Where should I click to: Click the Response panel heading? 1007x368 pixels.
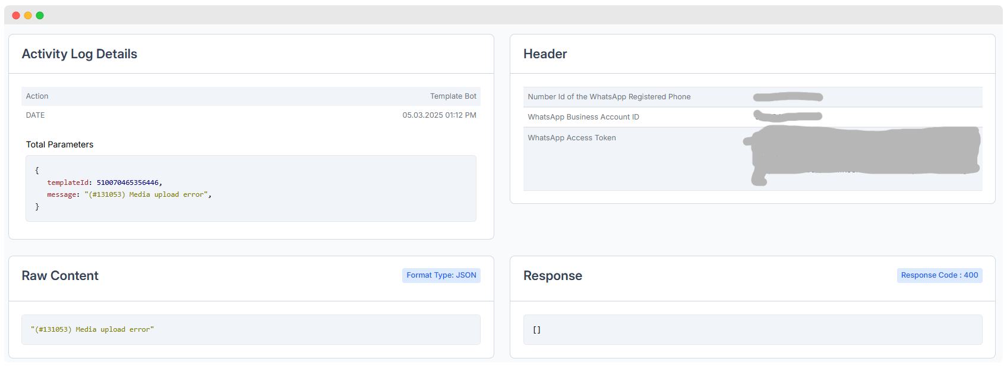[x=553, y=276]
